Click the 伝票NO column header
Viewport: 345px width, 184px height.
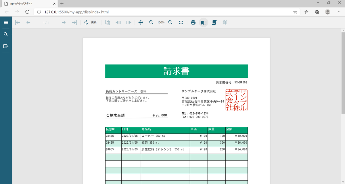pos(113,130)
